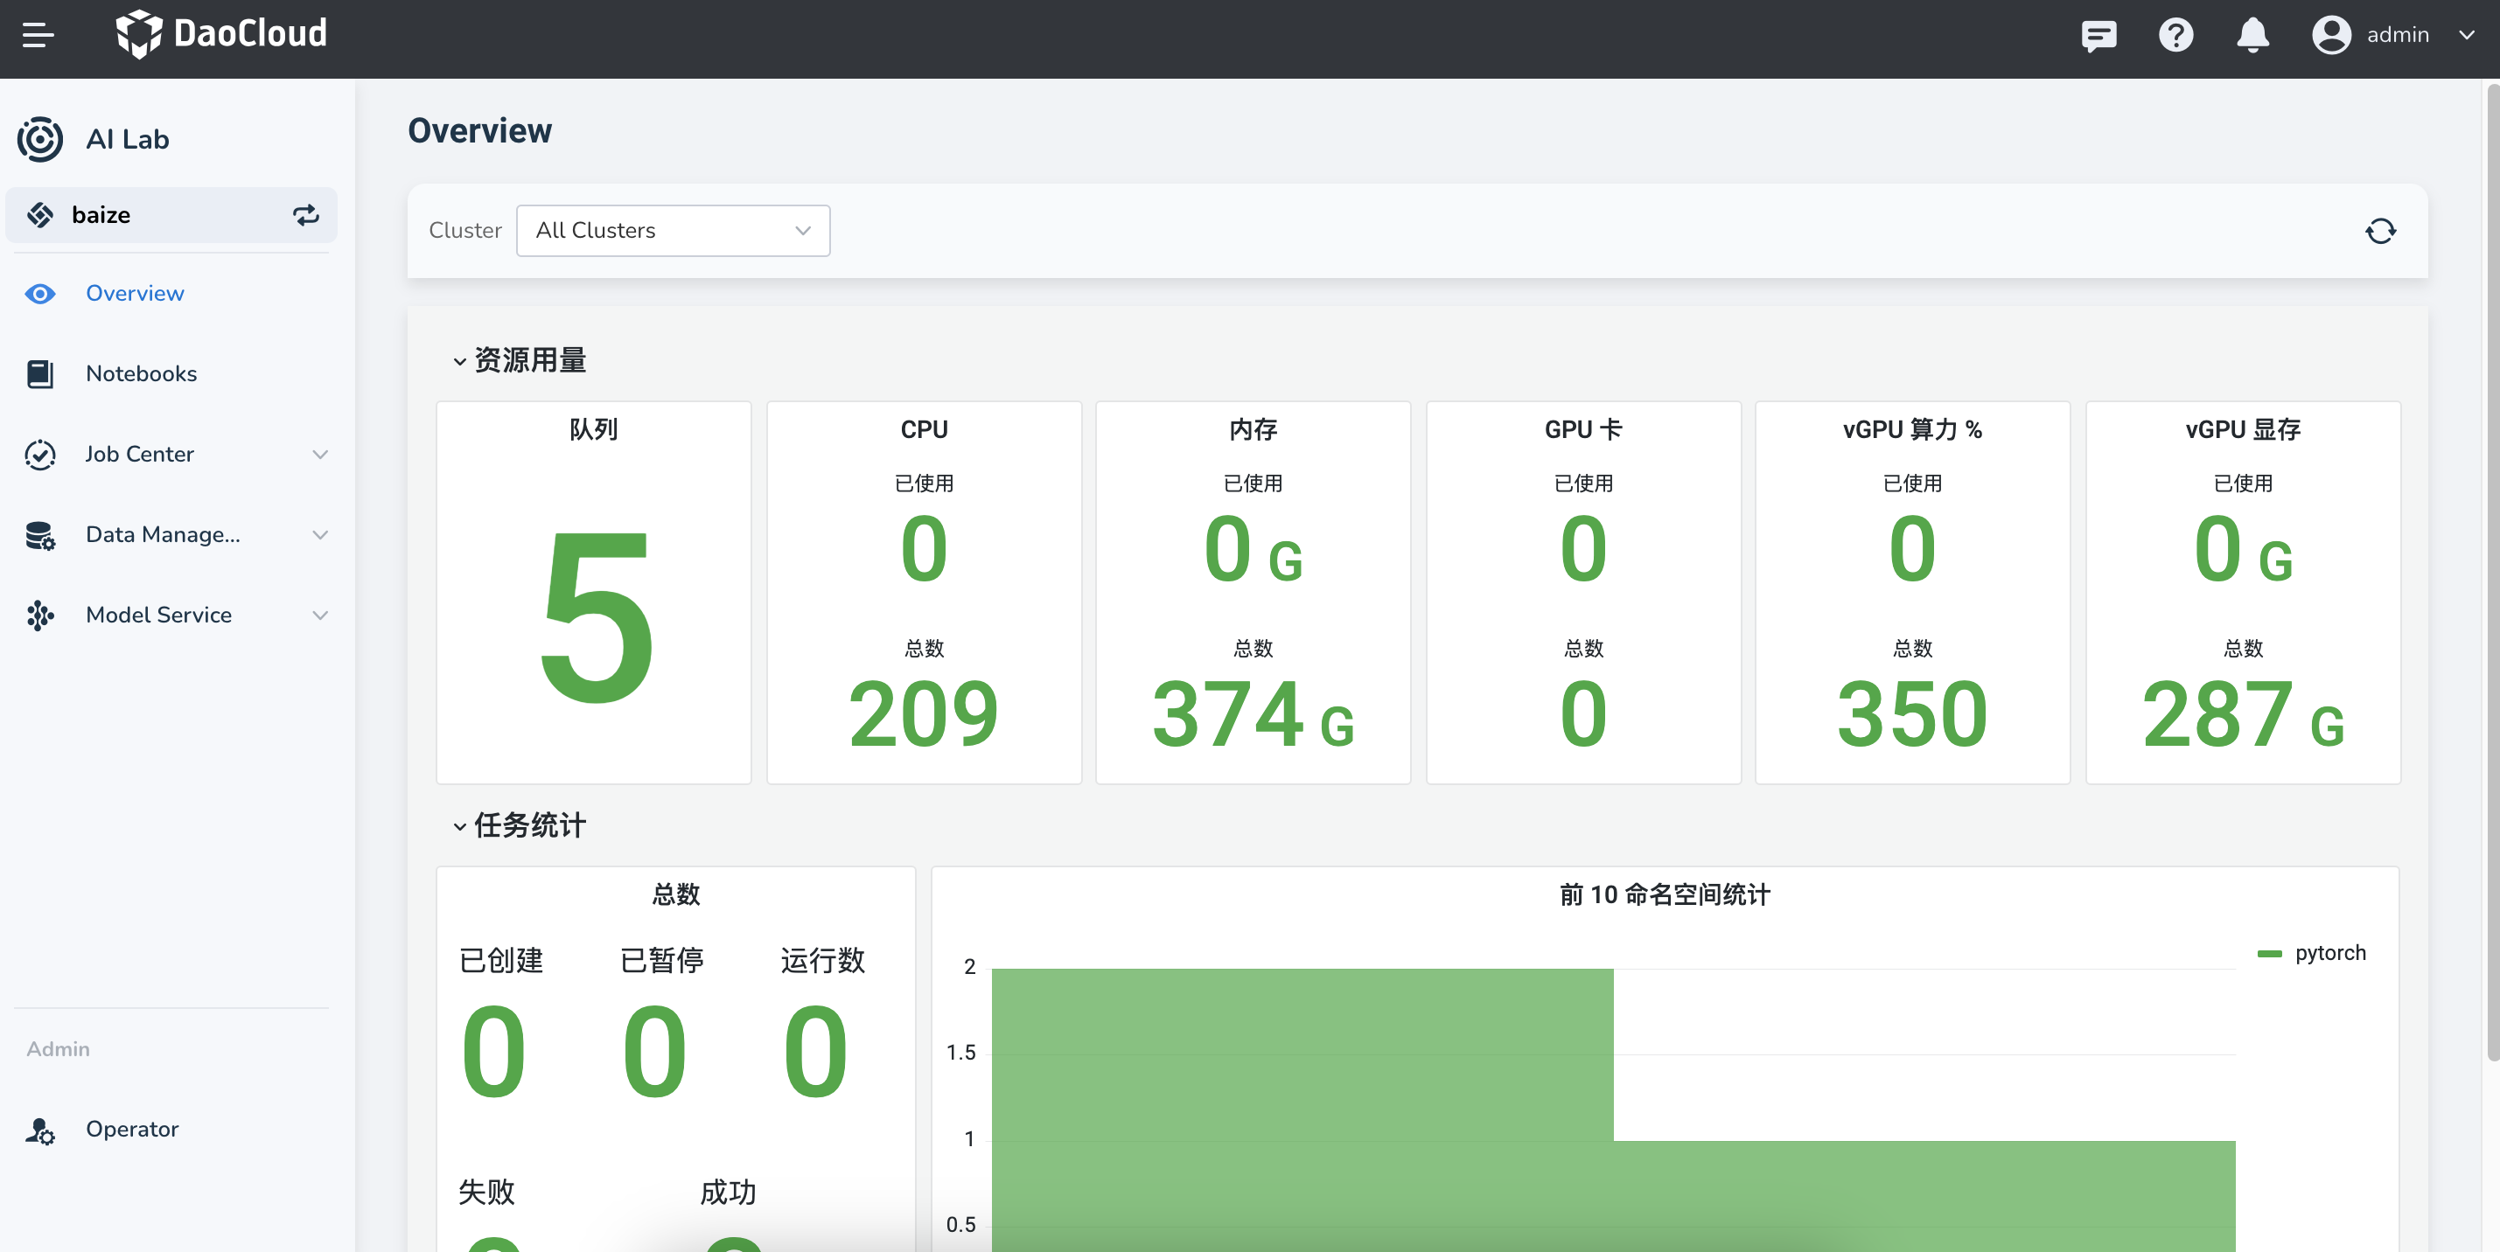Click the AI Lab logo icon

pos(39,139)
